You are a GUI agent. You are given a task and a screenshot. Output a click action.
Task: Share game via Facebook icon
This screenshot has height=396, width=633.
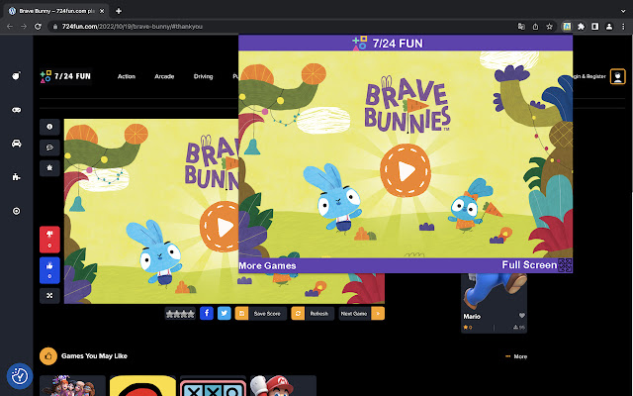207,313
